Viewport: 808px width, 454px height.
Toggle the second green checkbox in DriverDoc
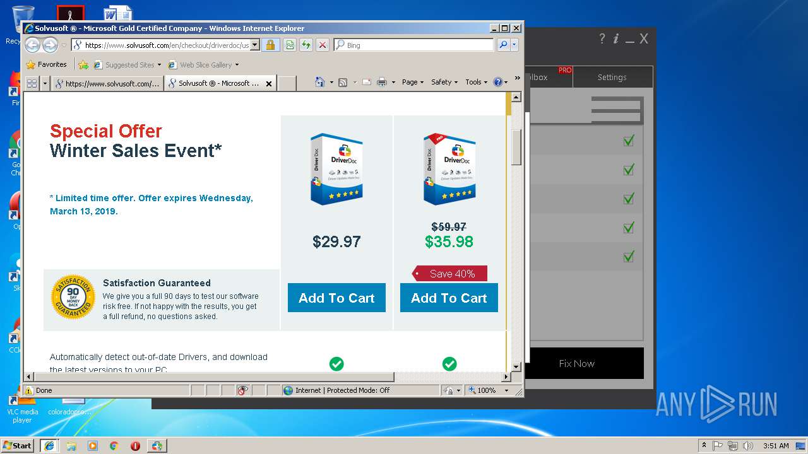pos(628,170)
